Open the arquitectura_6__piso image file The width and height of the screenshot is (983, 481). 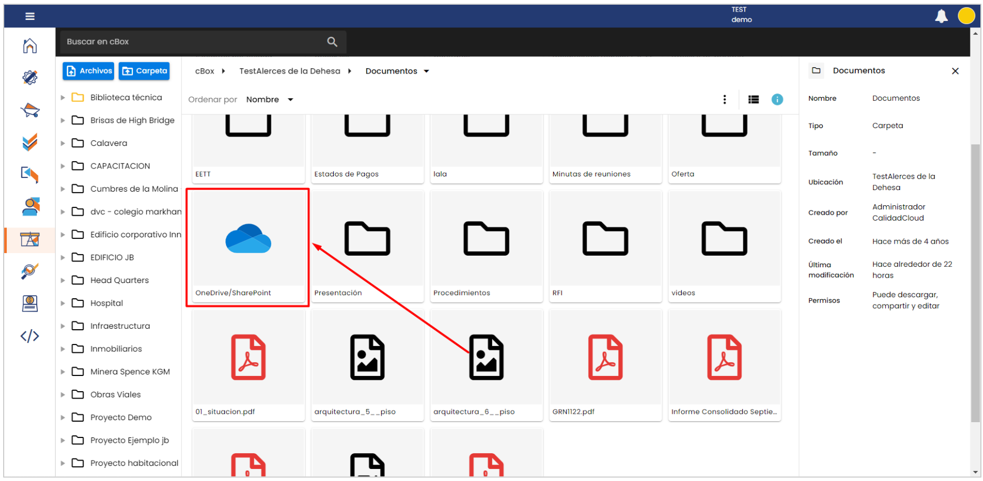[486, 365]
